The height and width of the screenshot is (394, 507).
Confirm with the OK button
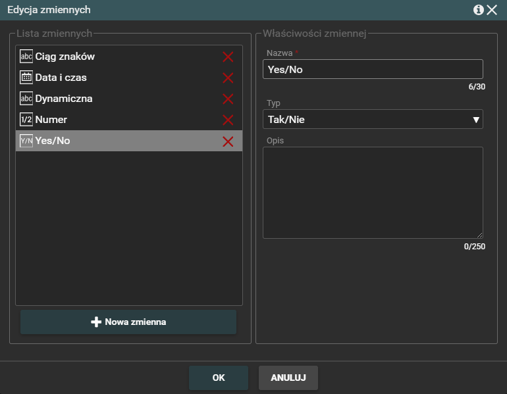pos(219,378)
